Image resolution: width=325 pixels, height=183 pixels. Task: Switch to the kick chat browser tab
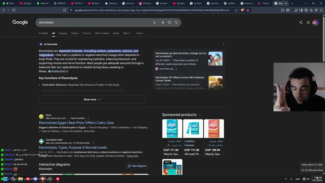click(x=128, y=3)
